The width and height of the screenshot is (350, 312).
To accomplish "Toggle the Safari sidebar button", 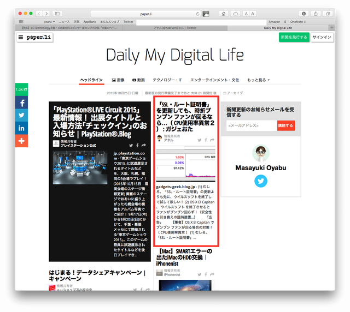I will tap(57, 14).
